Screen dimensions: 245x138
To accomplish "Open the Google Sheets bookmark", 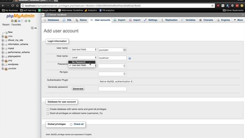I will (x=47, y=10).
